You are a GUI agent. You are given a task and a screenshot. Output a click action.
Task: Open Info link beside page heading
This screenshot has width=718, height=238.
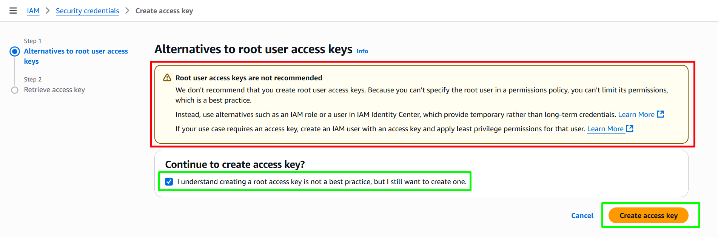coord(362,51)
